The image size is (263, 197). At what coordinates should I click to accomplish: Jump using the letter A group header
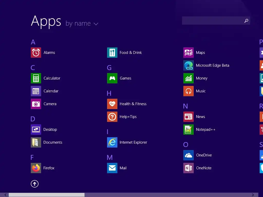coord(33,42)
